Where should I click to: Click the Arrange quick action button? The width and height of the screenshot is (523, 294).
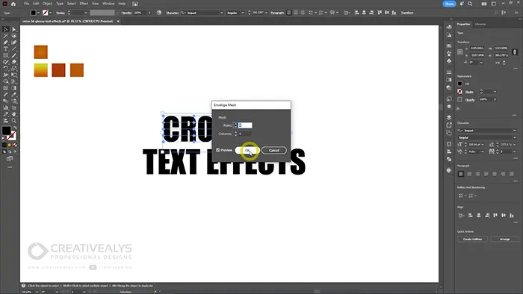pos(504,239)
